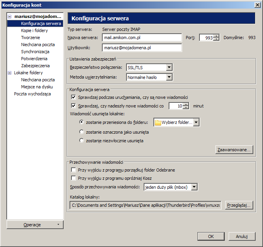This screenshot has width=263, height=247.
Task: Toggle checking for new messages at startup
Action: 73,97
